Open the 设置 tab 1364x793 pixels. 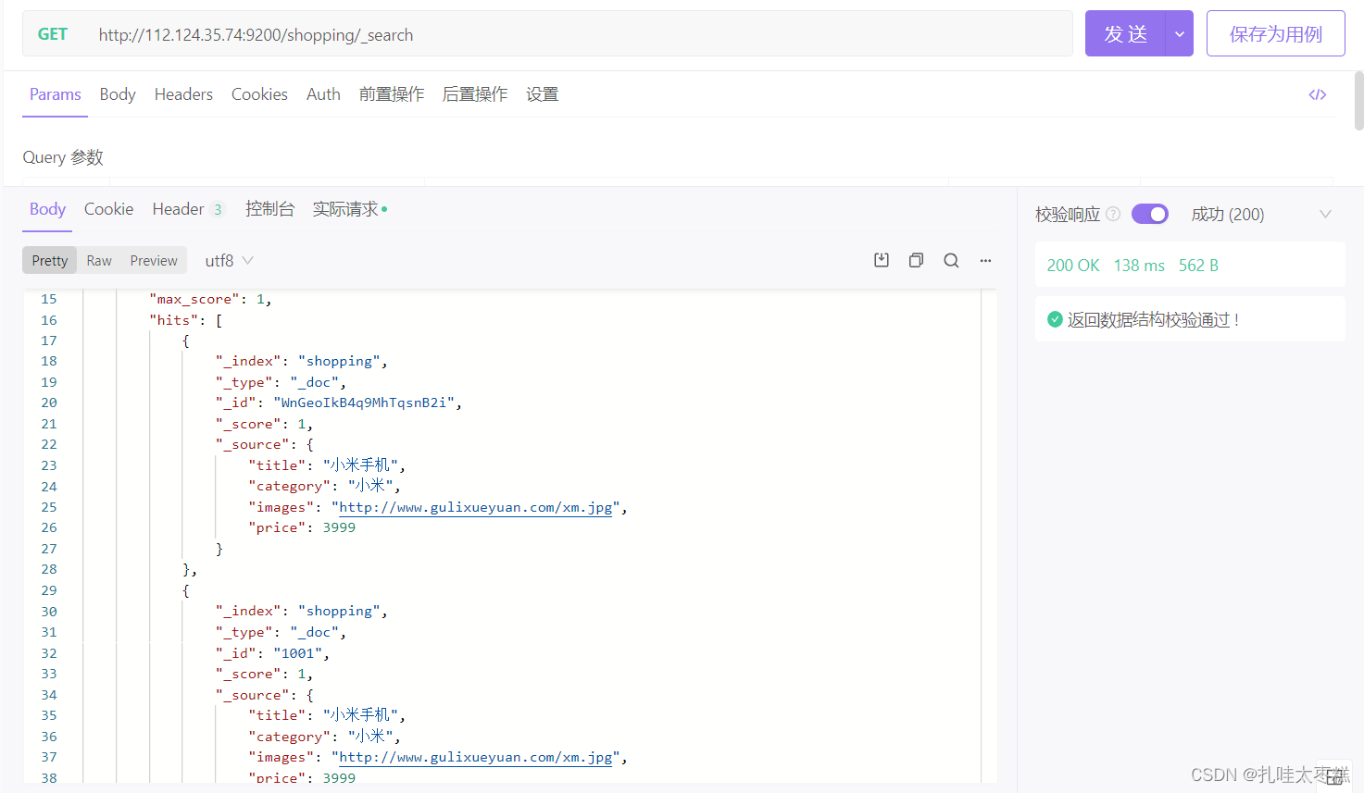[x=543, y=94]
